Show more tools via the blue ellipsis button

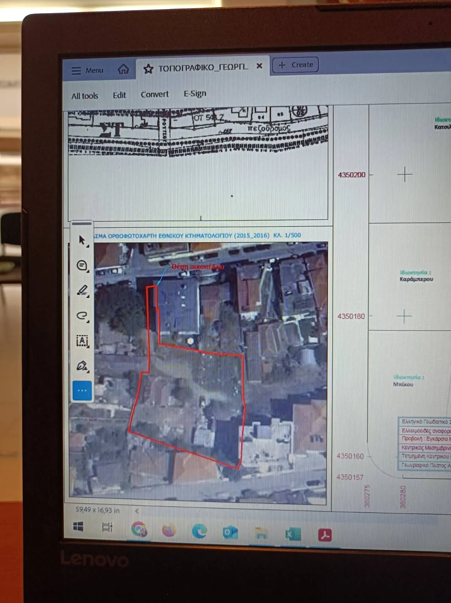[x=82, y=390]
